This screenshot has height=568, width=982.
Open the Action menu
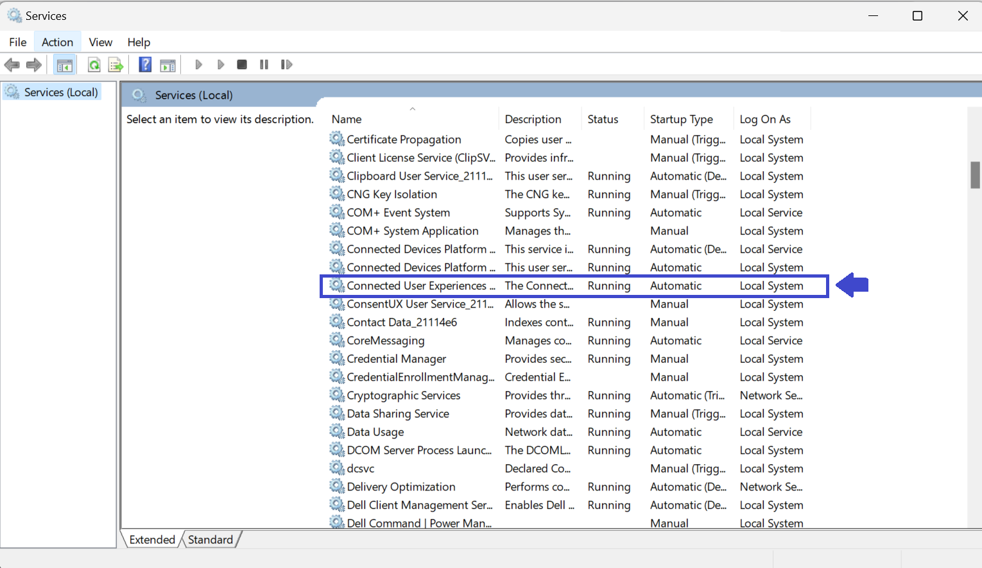(x=57, y=42)
